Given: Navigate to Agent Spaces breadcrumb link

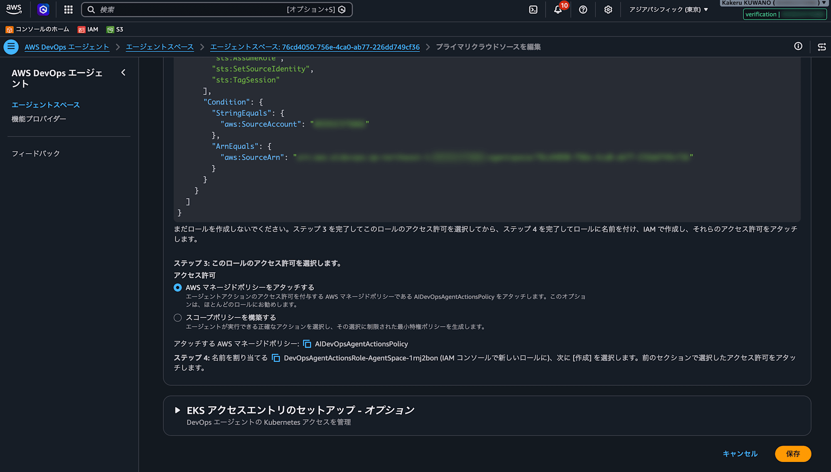Looking at the screenshot, I should pyautogui.click(x=160, y=47).
